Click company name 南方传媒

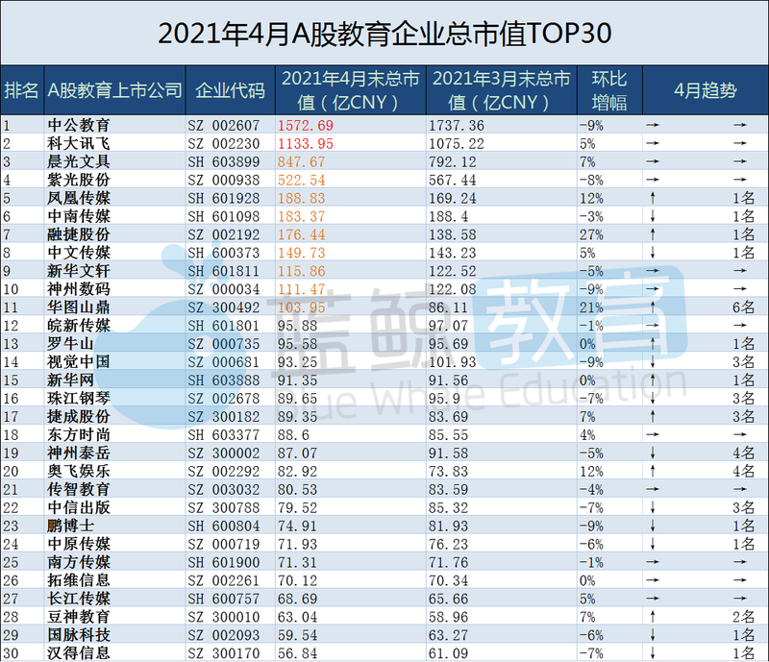point(79,562)
